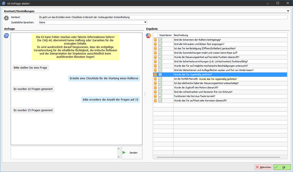This screenshot has height=172, width=293.
Task: Click database icon for Scharniere der Rolltore row
Action: (x=156, y=40)
